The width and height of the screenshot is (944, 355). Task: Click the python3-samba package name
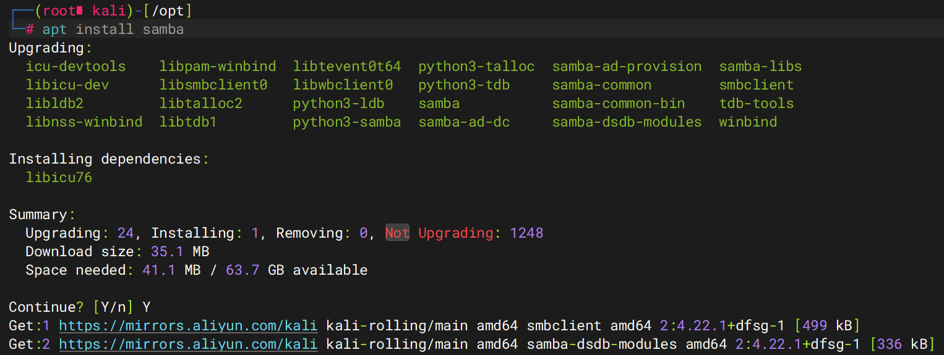[x=347, y=122]
